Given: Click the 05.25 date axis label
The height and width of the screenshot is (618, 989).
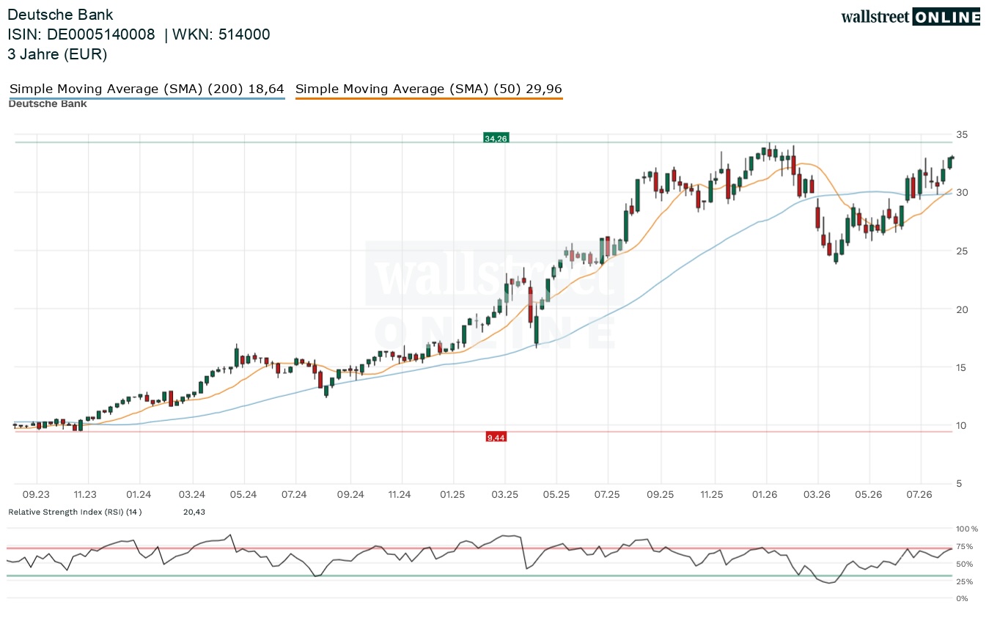Looking at the screenshot, I should click(556, 495).
